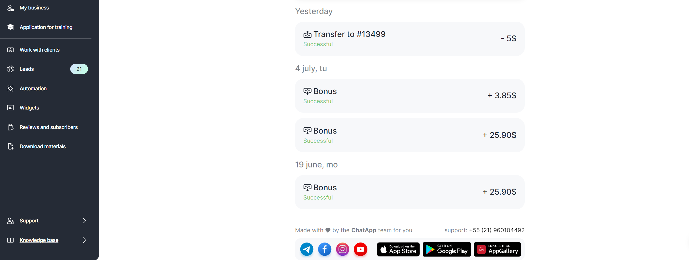Open the Telegram social icon

[x=307, y=249]
